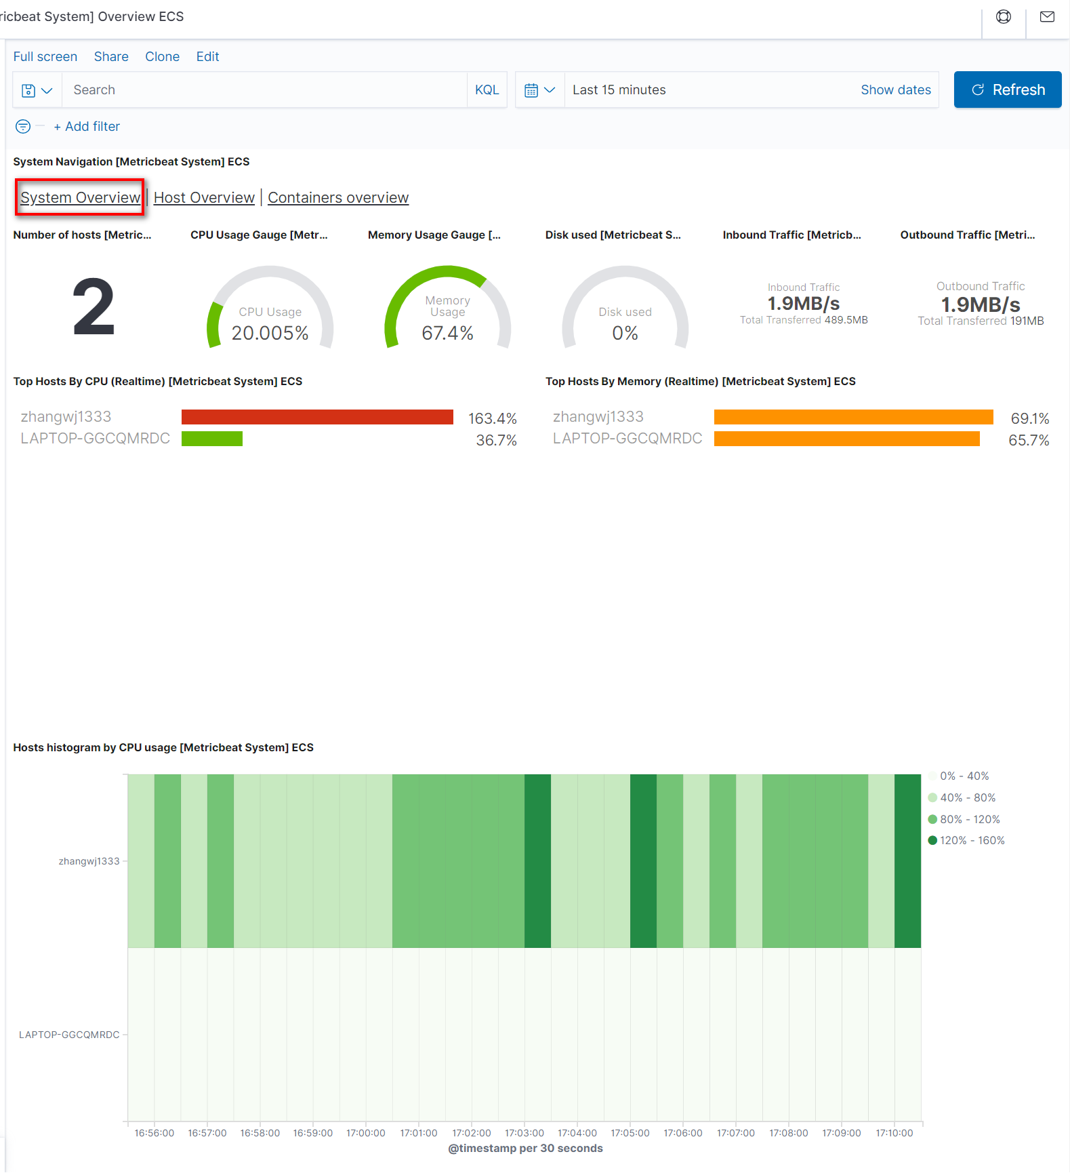Select LAPTOP-GGCQMRDC in Top Hosts By Memory

pyautogui.click(x=627, y=439)
